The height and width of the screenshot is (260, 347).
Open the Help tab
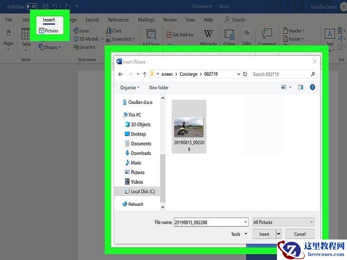click(x=208, y=20)
